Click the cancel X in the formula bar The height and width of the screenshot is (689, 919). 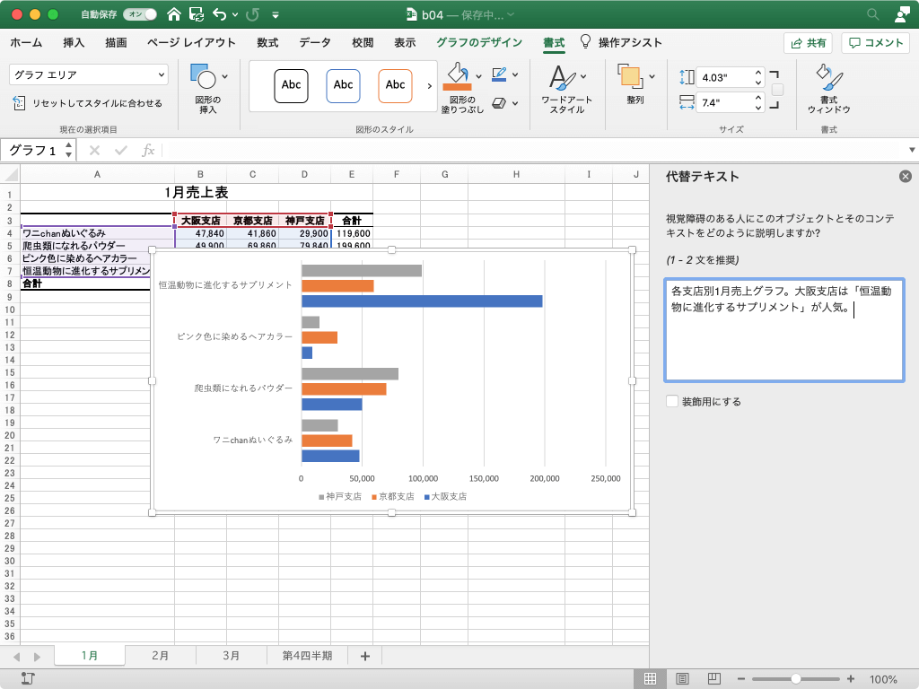click(94, 151)
